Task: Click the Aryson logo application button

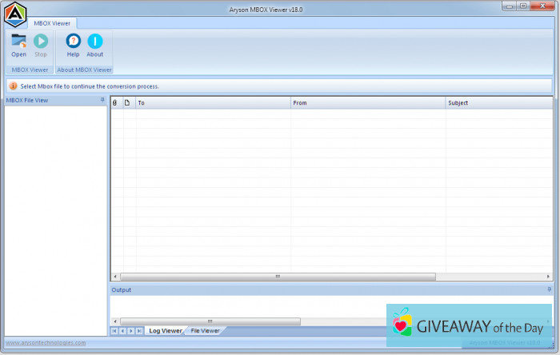Action: point(15,14)
